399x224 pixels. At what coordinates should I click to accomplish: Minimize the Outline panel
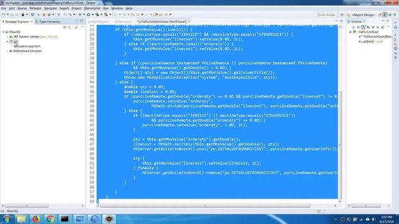(383, 21)
